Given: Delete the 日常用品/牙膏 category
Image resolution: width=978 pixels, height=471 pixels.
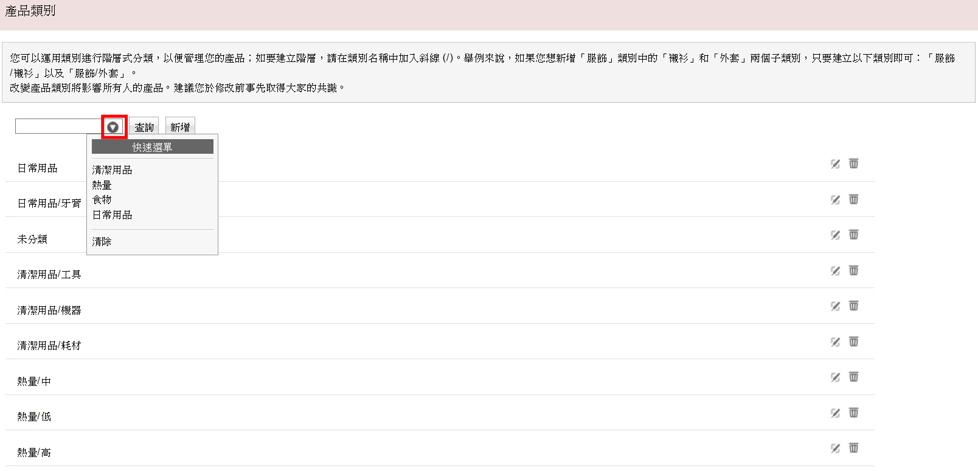Looking at the screenshot, I should coord(853,199).
